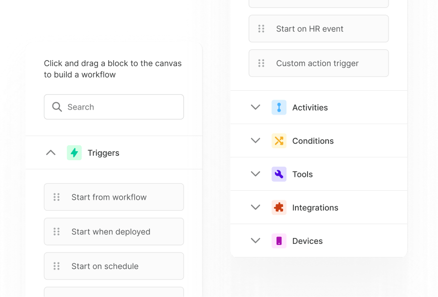Click the magnifier icon in Search

point(57,107)
